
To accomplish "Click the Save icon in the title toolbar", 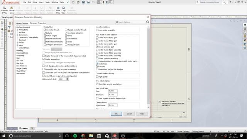I will coord(83,2).
